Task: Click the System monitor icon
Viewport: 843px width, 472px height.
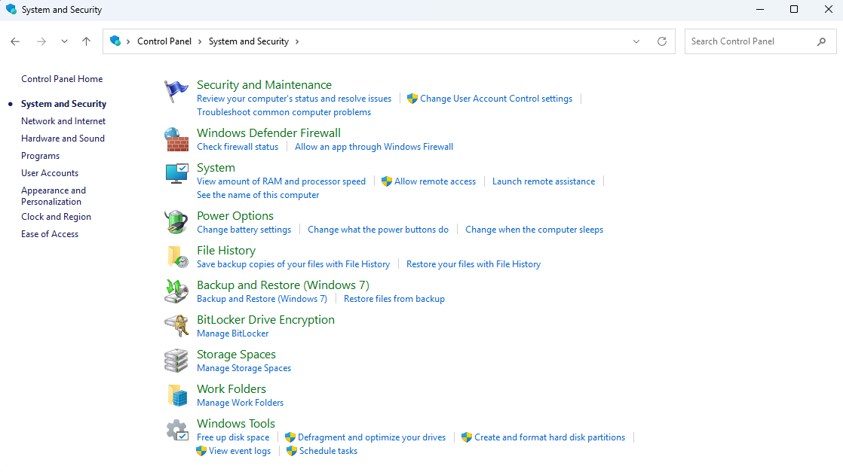Action: 176,173
